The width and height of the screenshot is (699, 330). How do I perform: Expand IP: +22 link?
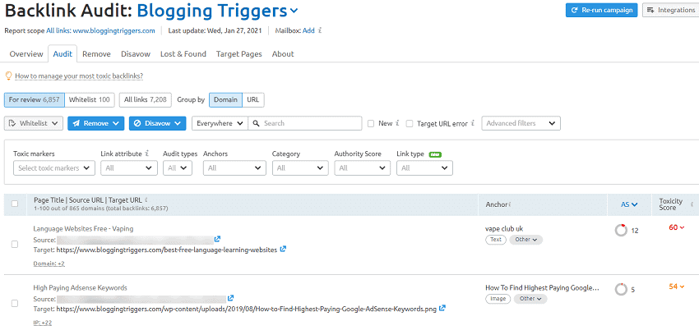(42, 323)
